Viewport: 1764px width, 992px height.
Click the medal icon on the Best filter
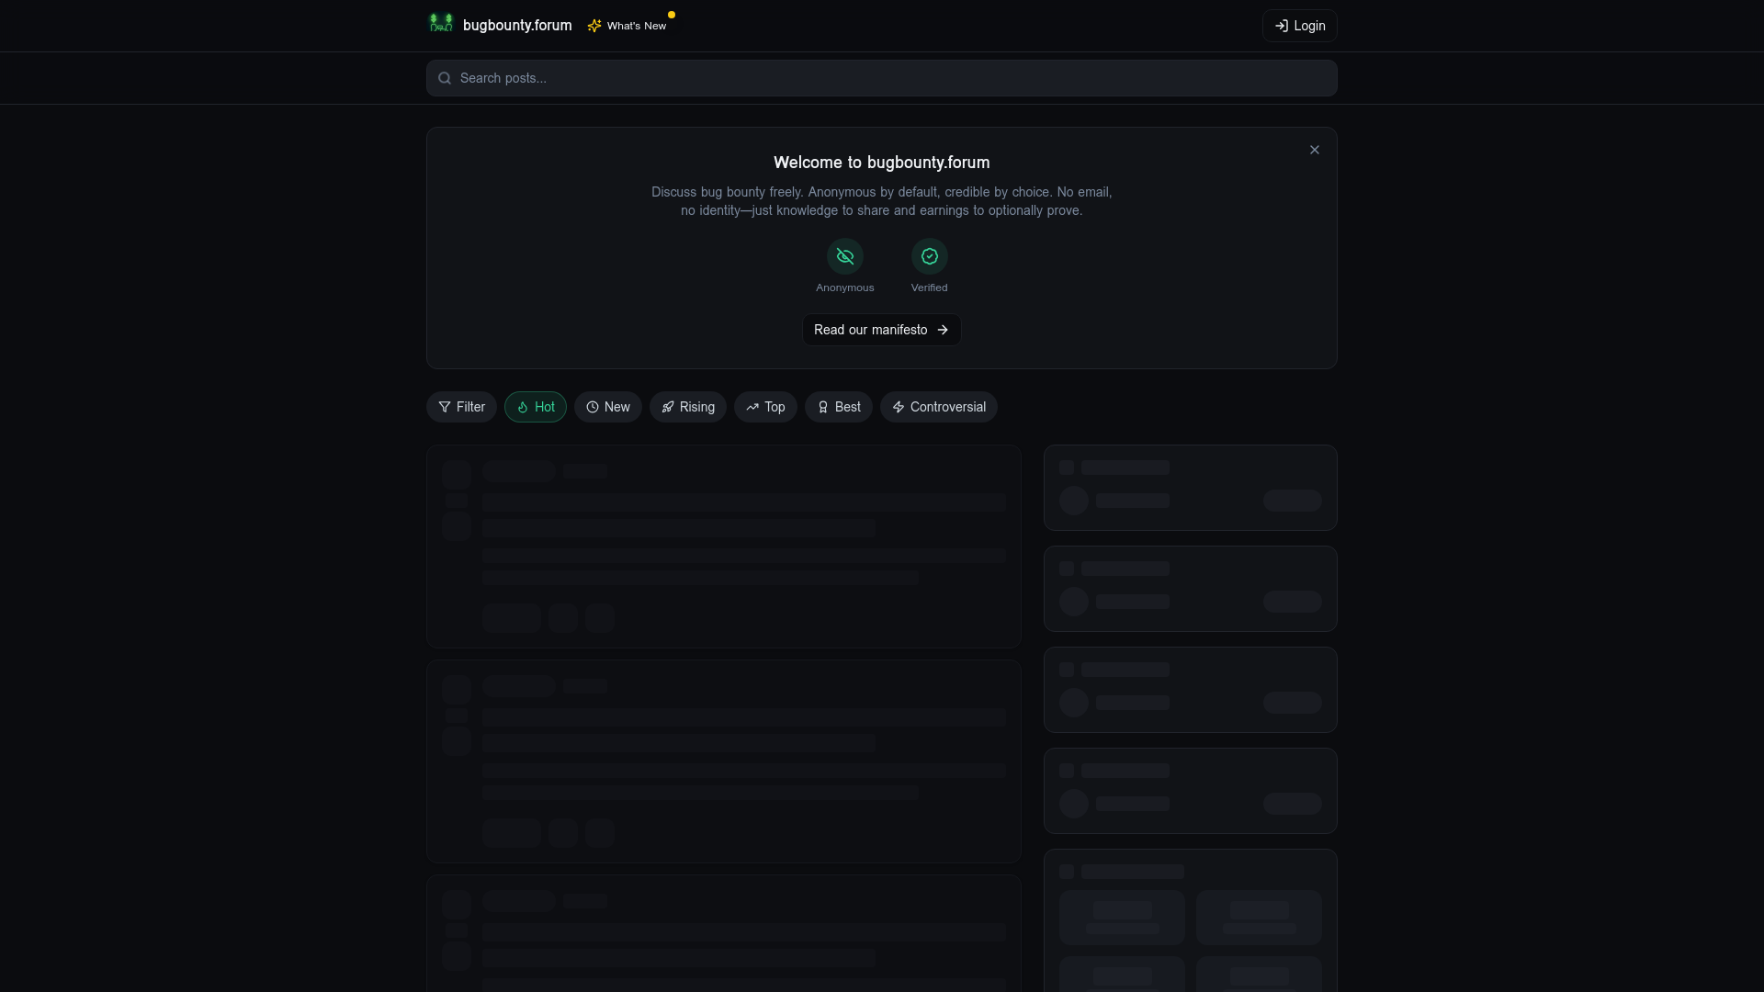pyautogui.click(x=824, y=407)
